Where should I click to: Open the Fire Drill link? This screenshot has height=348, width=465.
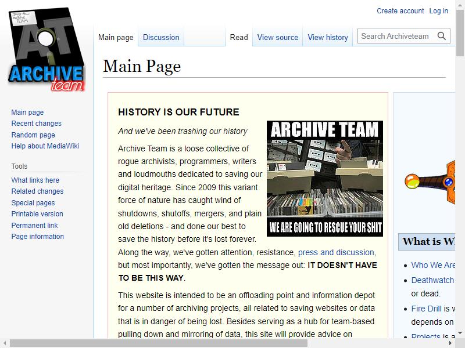(427, 309)
